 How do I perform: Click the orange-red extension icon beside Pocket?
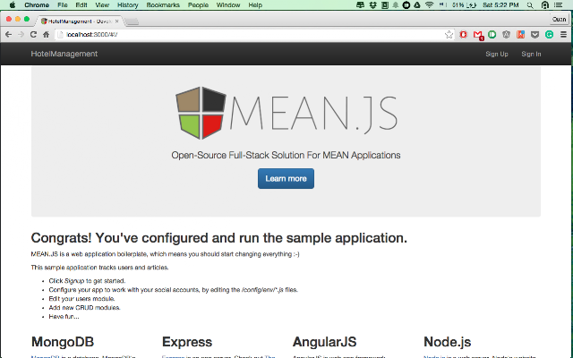pos(520,34)
